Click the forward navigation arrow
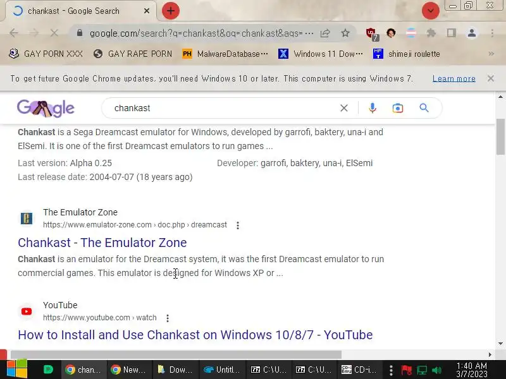The width and height of the screenshot is (506, 379). click(34, 33)
